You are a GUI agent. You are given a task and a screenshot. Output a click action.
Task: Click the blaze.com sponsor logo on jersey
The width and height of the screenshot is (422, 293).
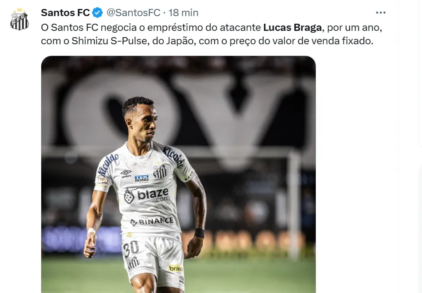tap(147, 195)
